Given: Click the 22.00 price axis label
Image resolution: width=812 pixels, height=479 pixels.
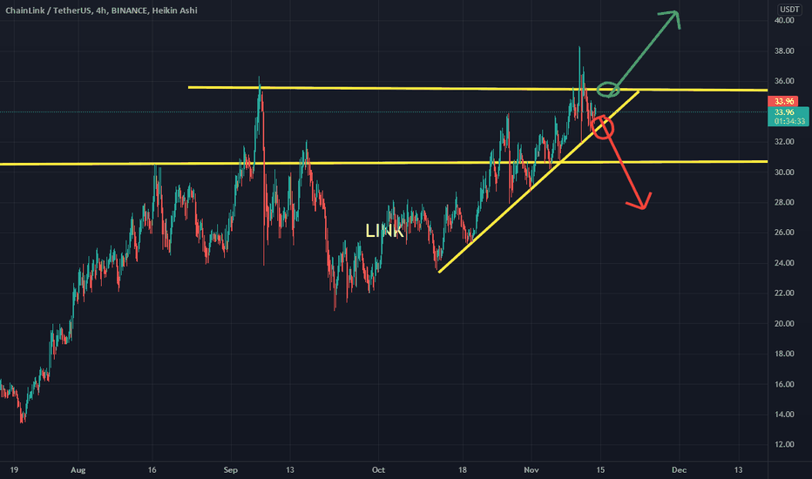Looking at the screenshot, I should 784,293.
